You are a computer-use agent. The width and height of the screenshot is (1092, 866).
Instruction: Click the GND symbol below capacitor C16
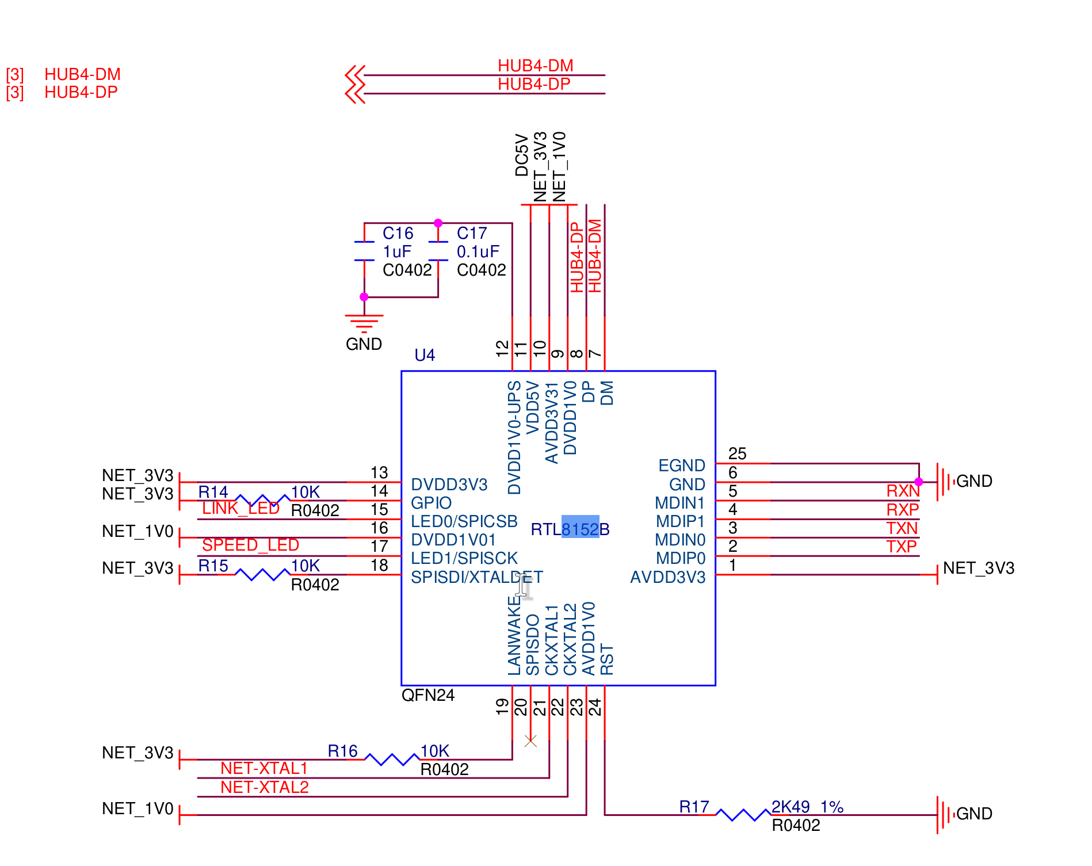pos(364,324)
